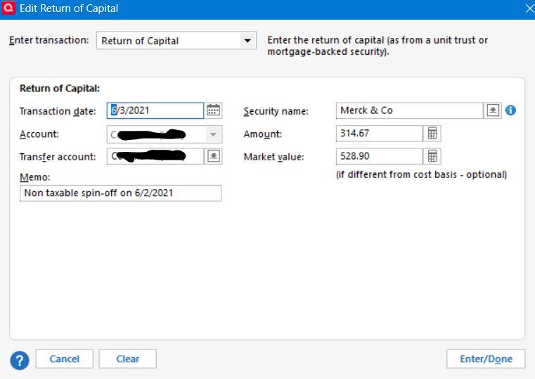Open the calendar picker for Transaction date

click(214, 110)
